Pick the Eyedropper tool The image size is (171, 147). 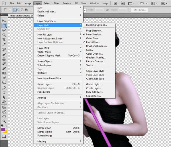coord(4,44)
